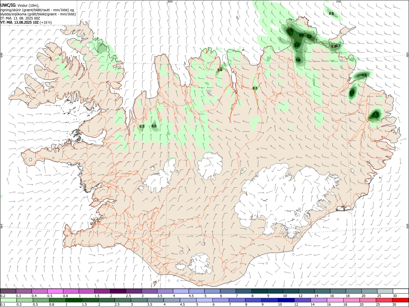Click the 'slydda/snjókoma' legend description line

(38, 14)
